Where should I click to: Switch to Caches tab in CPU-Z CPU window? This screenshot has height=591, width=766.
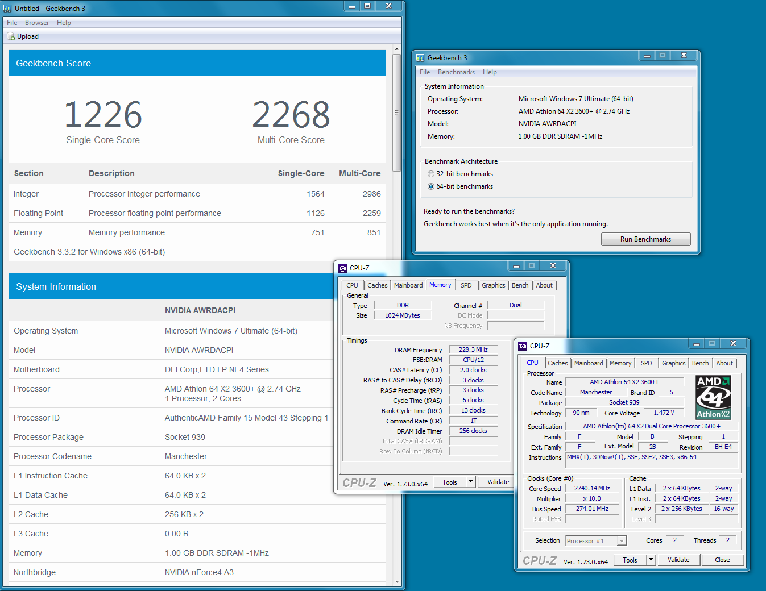(x=558, y=363)
